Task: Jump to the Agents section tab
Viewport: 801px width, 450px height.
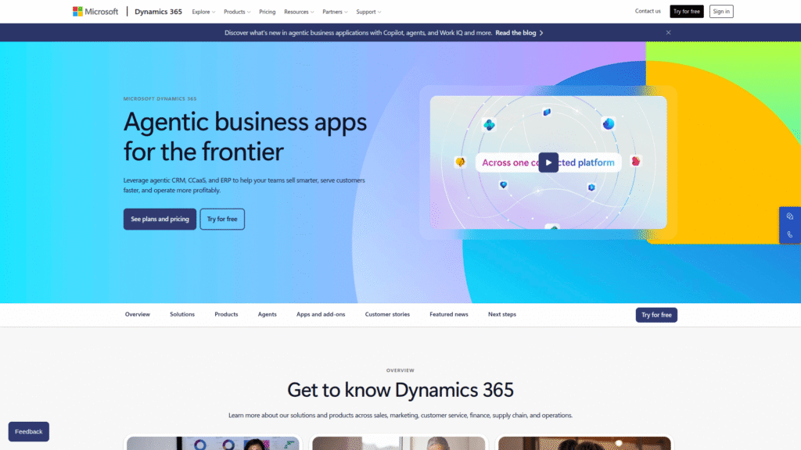Action: (x=268, y=314)
